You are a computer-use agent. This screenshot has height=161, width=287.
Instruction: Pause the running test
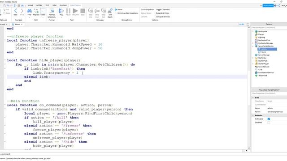click(x=68, y=12)
